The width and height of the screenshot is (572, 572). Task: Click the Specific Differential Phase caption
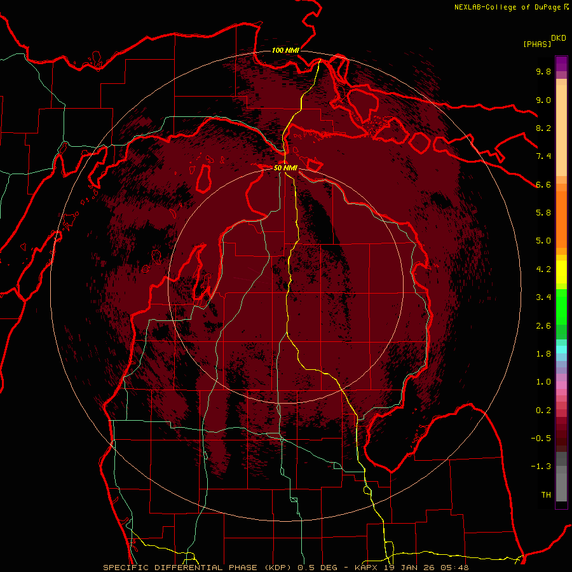285,568
